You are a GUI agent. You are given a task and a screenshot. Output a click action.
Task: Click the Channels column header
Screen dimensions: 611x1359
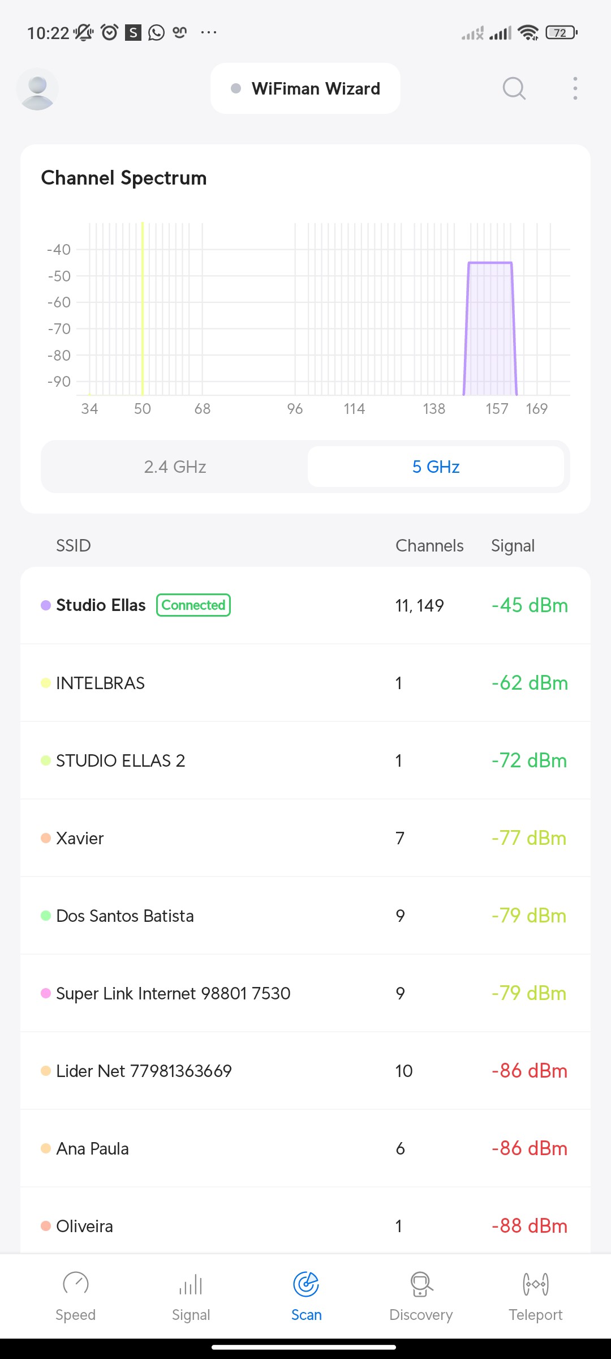429,546
